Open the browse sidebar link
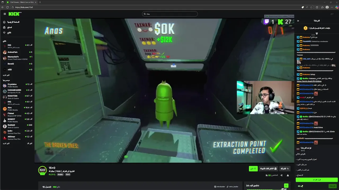Image resolution: width=339 pixels, height=190 pixels. [x=7, y=27]
